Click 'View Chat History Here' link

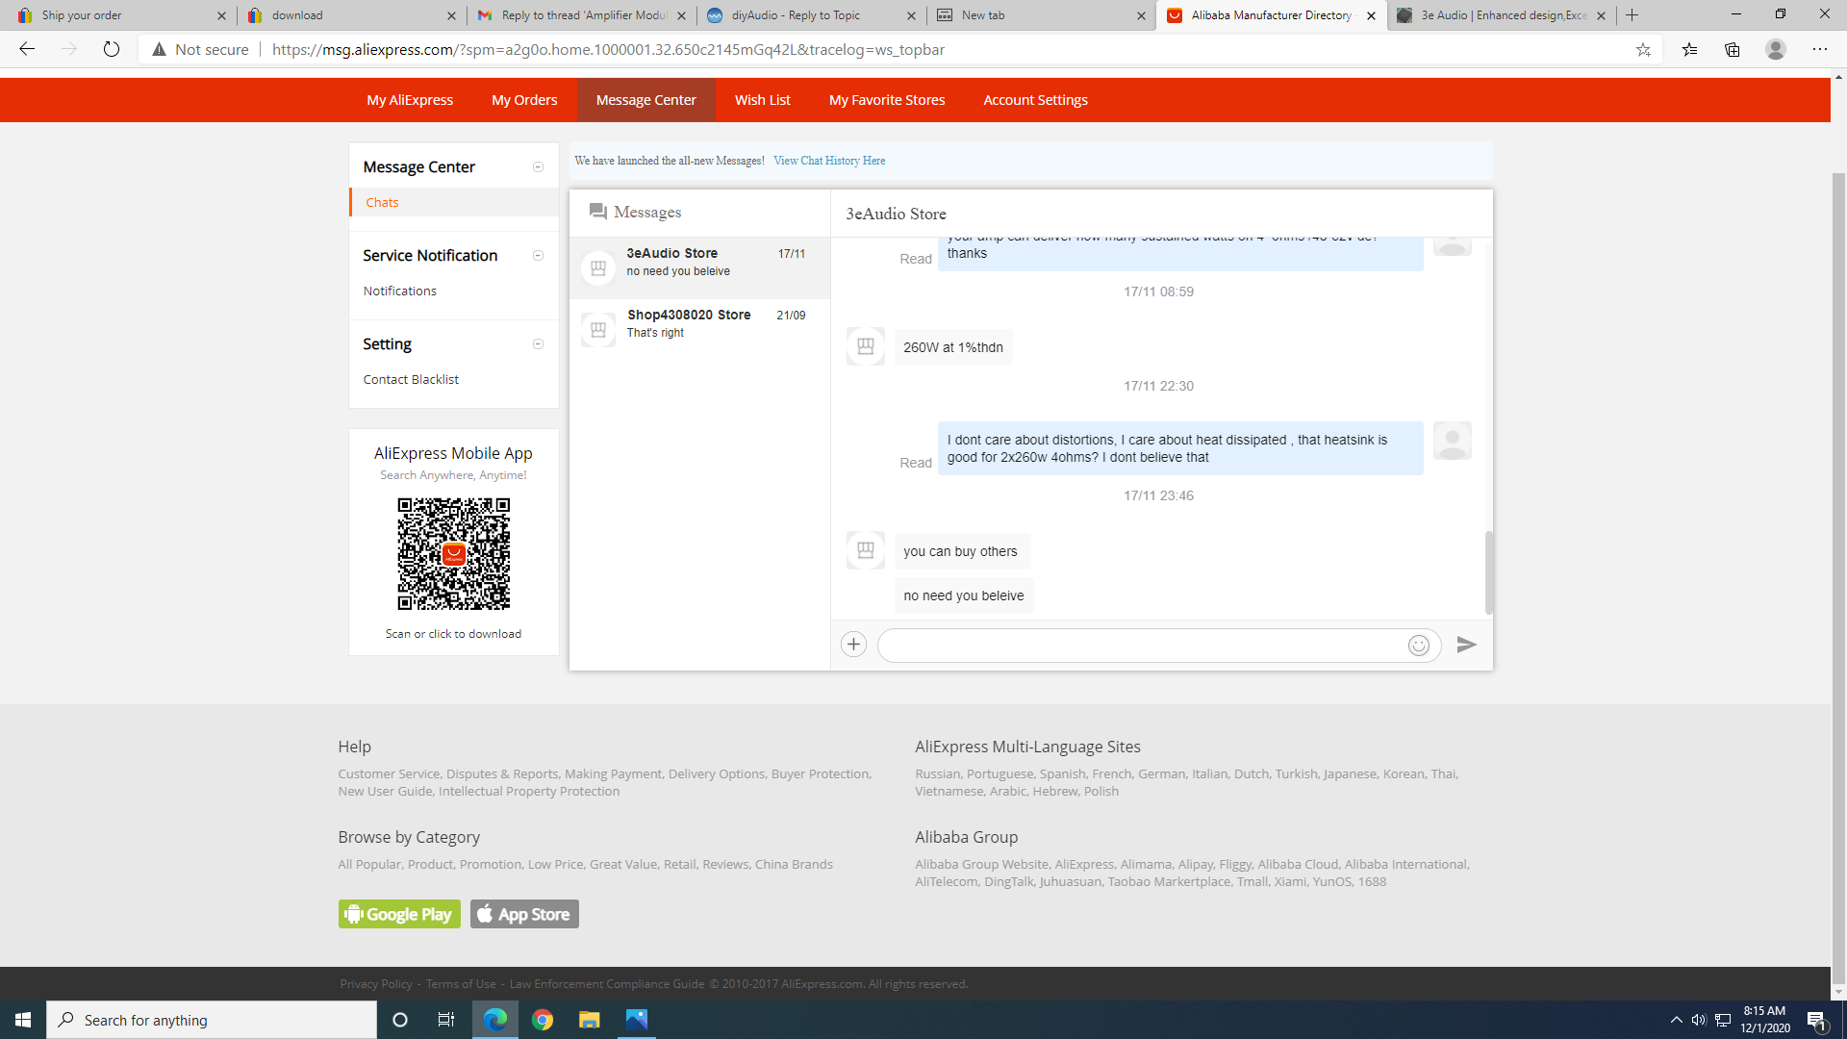pos(829,161)
